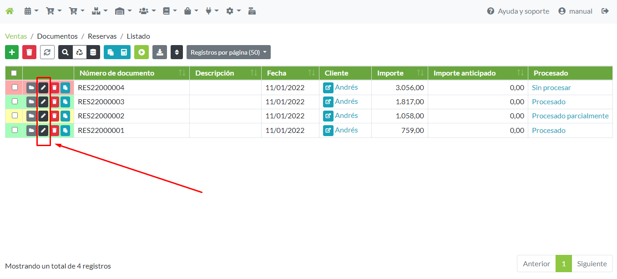This screenshot has width=617, height=279.
Task: Go to Siguiente page
Action: point(592,264)
